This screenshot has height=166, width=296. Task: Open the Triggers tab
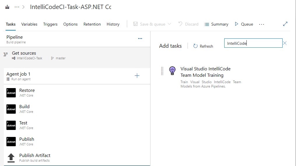pos(50,24)
